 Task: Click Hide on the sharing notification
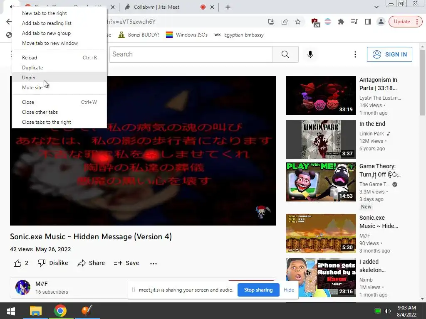tap(289, 290)
